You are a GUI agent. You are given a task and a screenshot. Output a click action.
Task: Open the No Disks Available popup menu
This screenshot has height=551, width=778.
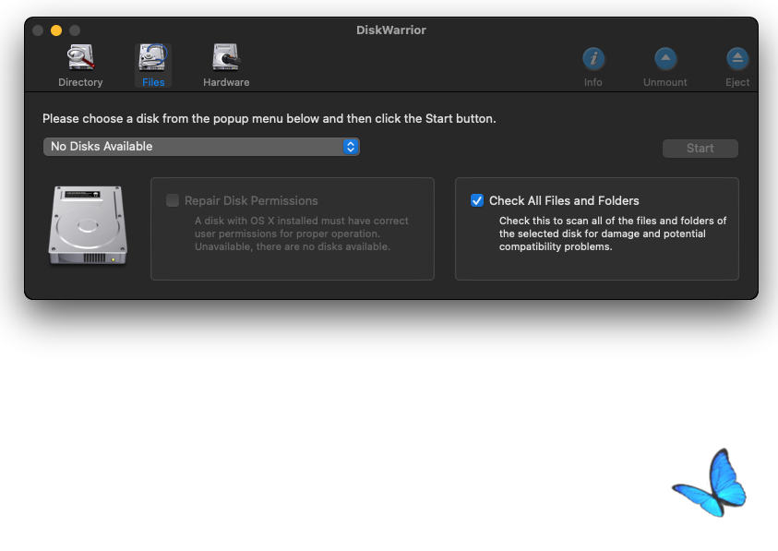201,147
